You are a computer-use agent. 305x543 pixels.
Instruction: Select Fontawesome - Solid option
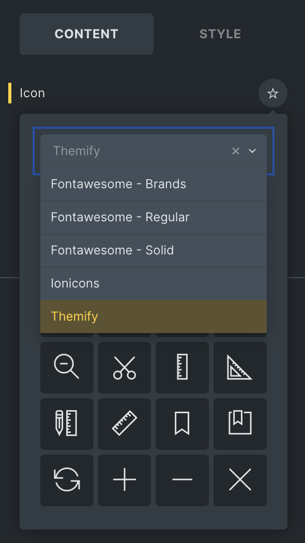click(x=154, y=250)
